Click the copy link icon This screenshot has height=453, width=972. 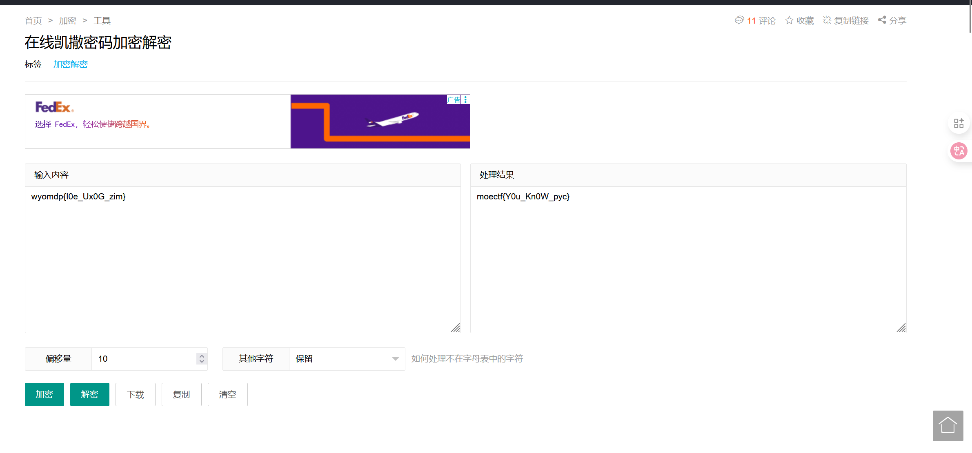tap(827, 20)
